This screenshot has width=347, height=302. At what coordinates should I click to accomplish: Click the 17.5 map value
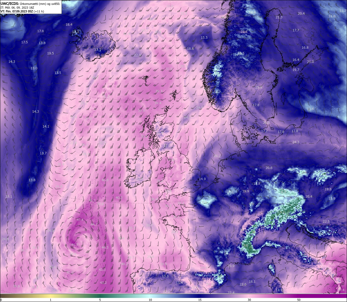click(x=24, y=42)
